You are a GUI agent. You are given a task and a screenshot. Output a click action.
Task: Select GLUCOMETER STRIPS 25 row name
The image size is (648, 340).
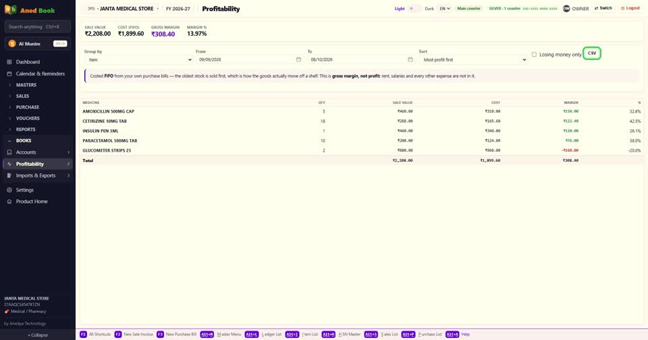tap(107, 150)
